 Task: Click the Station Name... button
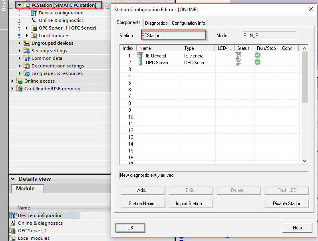[143, 203]
